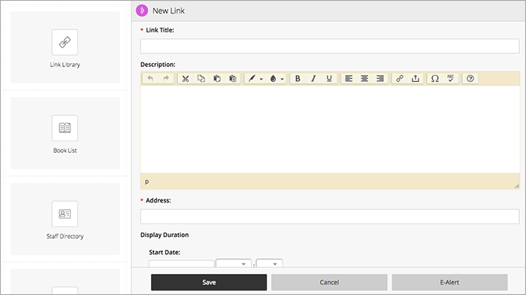Focus the Address input field

pyautogui.click(x=330, y=217)
